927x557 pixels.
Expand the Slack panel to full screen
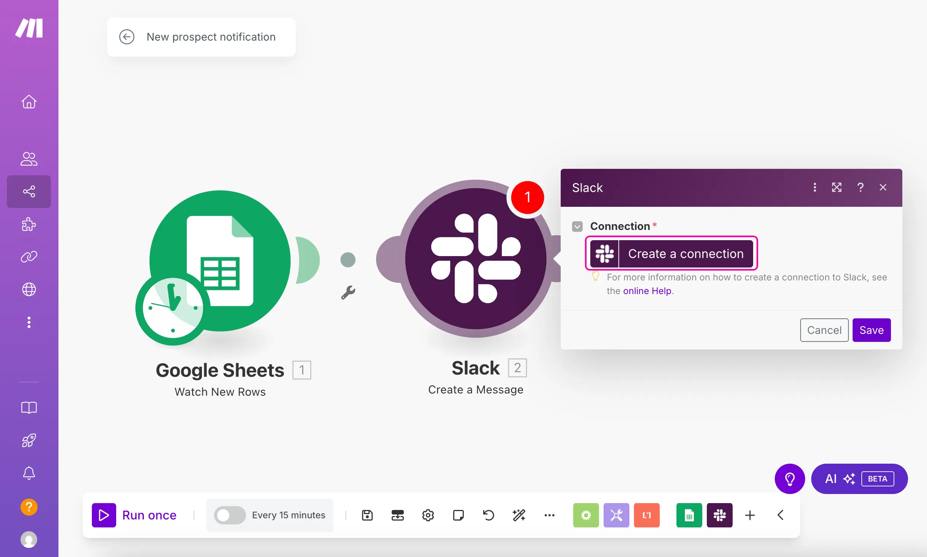(x=837, y=187)
